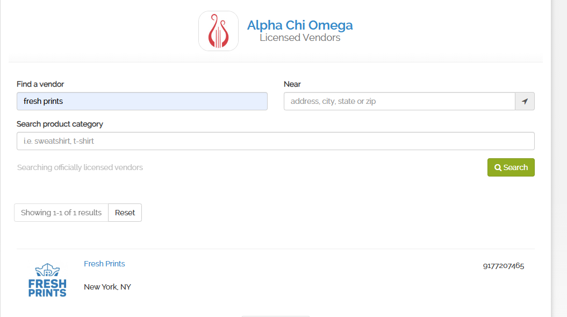The width and height of the screenshot is (567, 317).
Task: Click the Find a vendor label
Action: (x=40, y=84)
